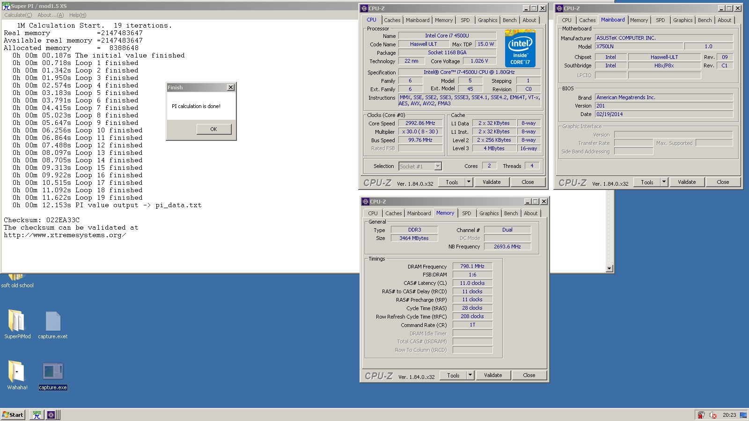Click the ASUSTeK COMPUTER INC. manufacturer field
The image size is (749, 421).
coord(664,38)
